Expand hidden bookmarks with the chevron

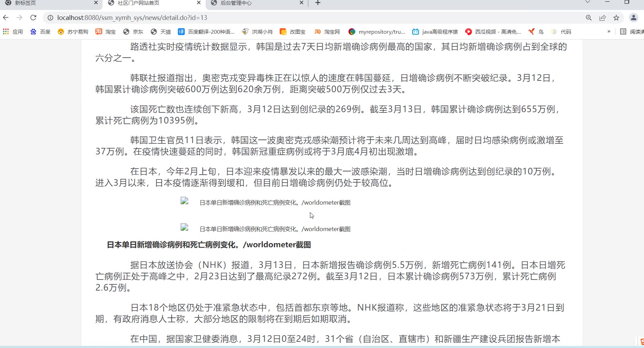[609, 31]
